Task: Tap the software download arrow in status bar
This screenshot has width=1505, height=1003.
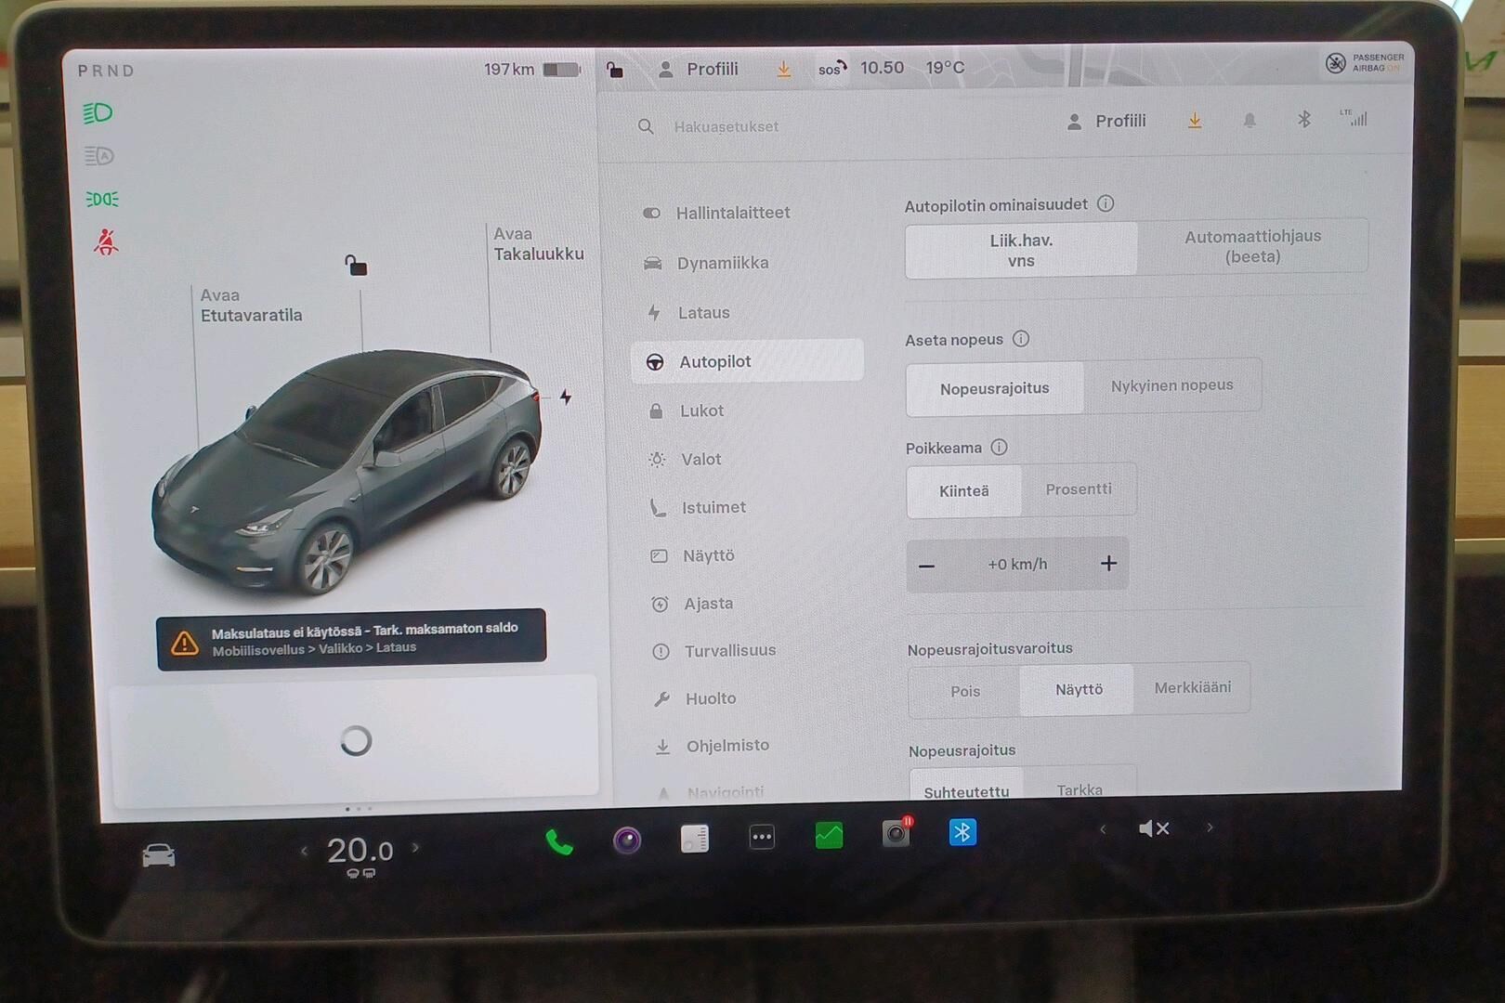Action: coord(784,70)
